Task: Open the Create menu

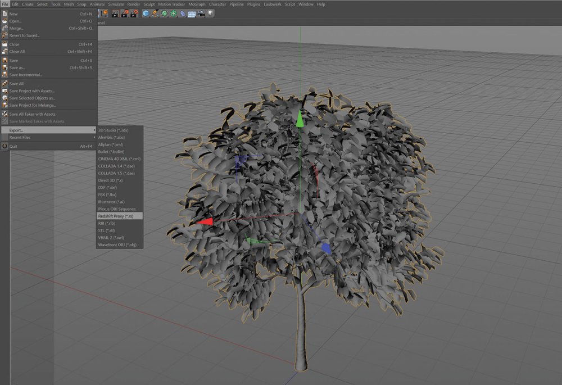Action: coord(28,4)
